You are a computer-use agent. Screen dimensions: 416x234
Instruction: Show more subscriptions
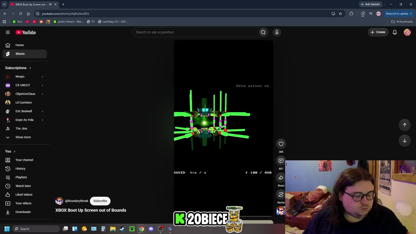[x=23, y=137]
